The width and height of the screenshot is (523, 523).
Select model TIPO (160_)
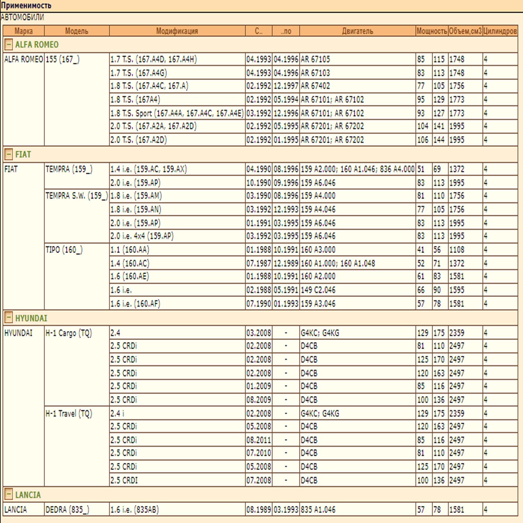(x=64, y=250)
